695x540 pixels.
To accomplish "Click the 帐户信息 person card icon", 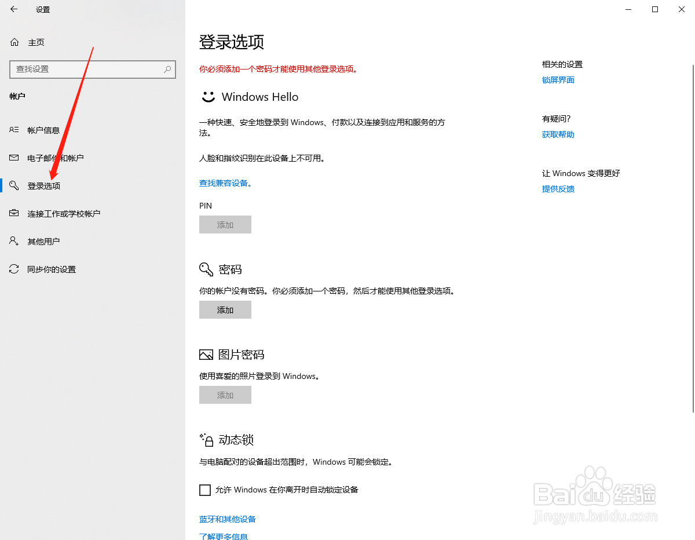I will point(14,130).
